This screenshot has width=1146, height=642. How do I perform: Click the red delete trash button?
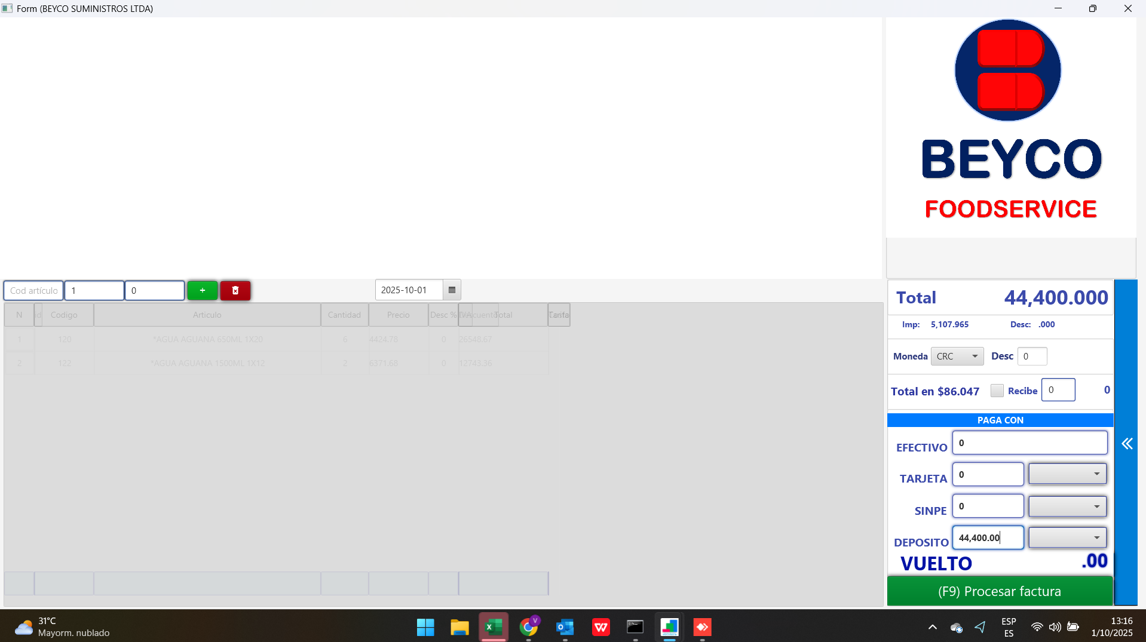pyautogui.click(x=235, y=290)
